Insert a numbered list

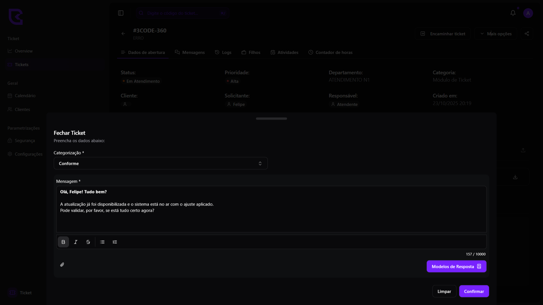tap(115, 242)
